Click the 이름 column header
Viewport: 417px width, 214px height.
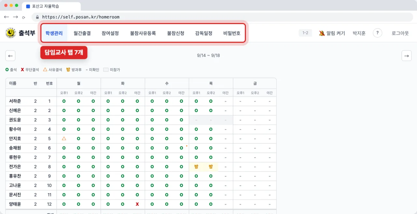pos(13,83)
